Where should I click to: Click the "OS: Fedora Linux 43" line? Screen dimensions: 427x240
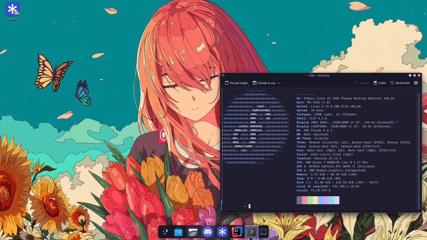[346, 98]
